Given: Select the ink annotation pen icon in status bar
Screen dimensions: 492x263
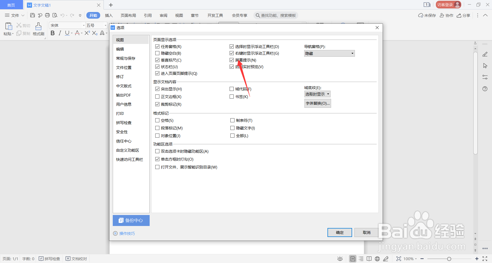Looking at the screenshot, I should click(x=386, y=259).
